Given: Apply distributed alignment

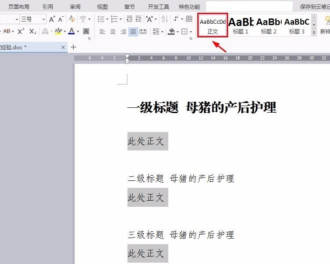Looking at the screenshot, I should coord(143,32).
